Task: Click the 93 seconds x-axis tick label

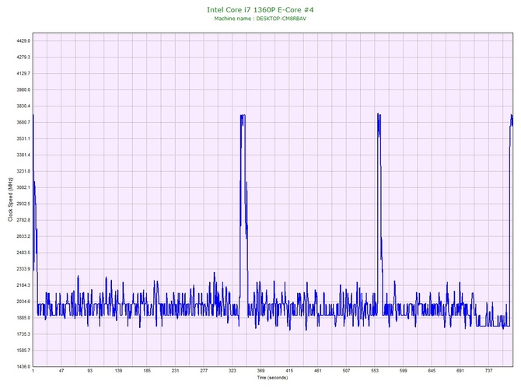Action: tap(89, 371)
